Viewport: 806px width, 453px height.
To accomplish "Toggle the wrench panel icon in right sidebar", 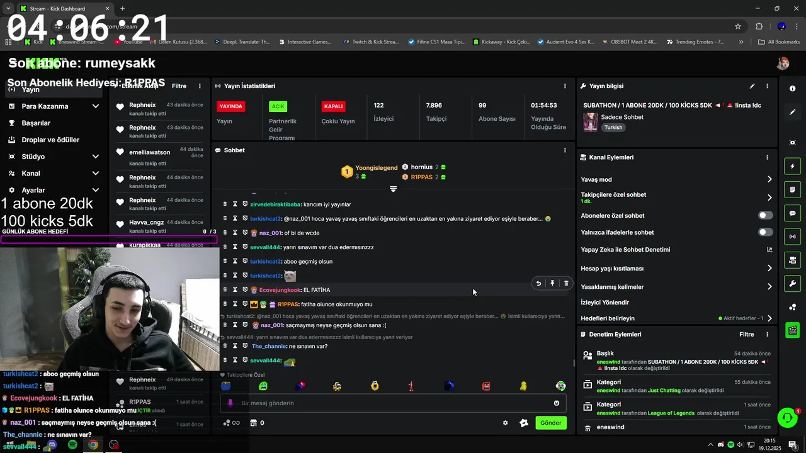I will click(x=792, y=284).
